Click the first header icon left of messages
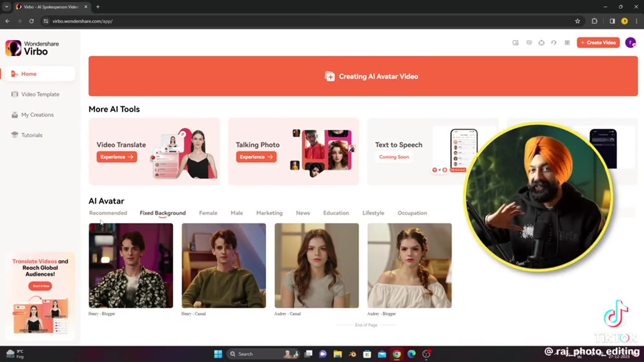644x362 pixels. click(515, 43)
